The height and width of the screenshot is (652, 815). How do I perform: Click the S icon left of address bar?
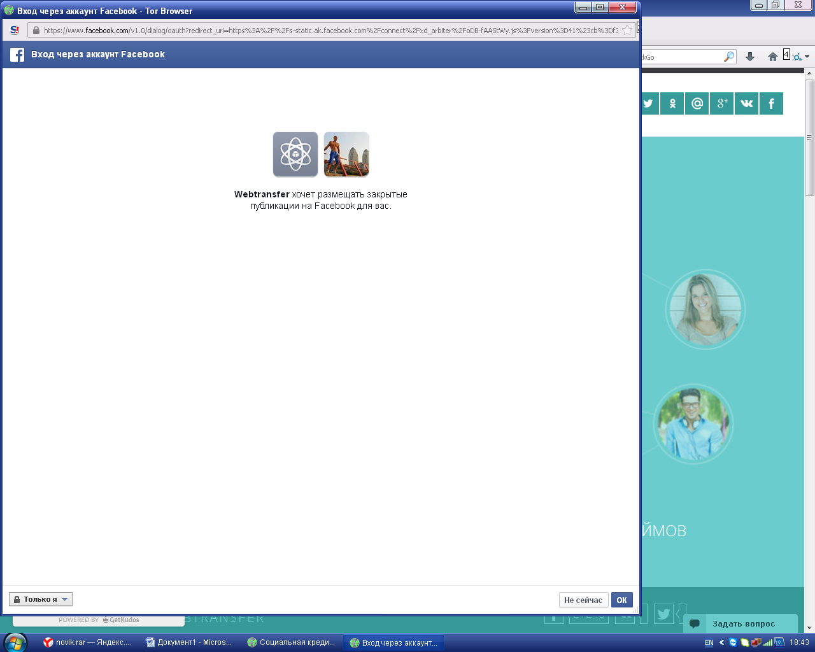(15, 30)
